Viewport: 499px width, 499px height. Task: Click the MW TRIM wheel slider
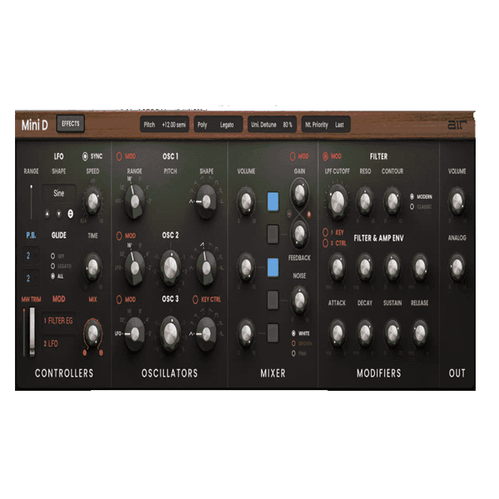tap(32, 332)
